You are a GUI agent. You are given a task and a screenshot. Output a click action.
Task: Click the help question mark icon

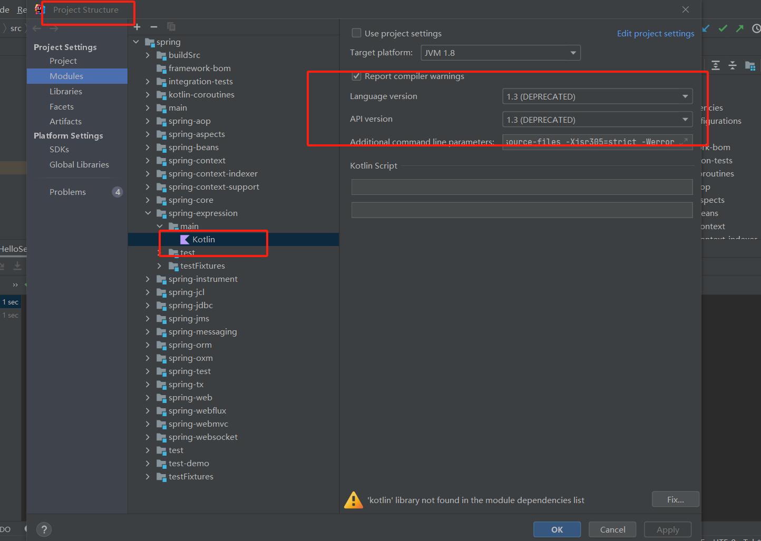click(44, 529)
